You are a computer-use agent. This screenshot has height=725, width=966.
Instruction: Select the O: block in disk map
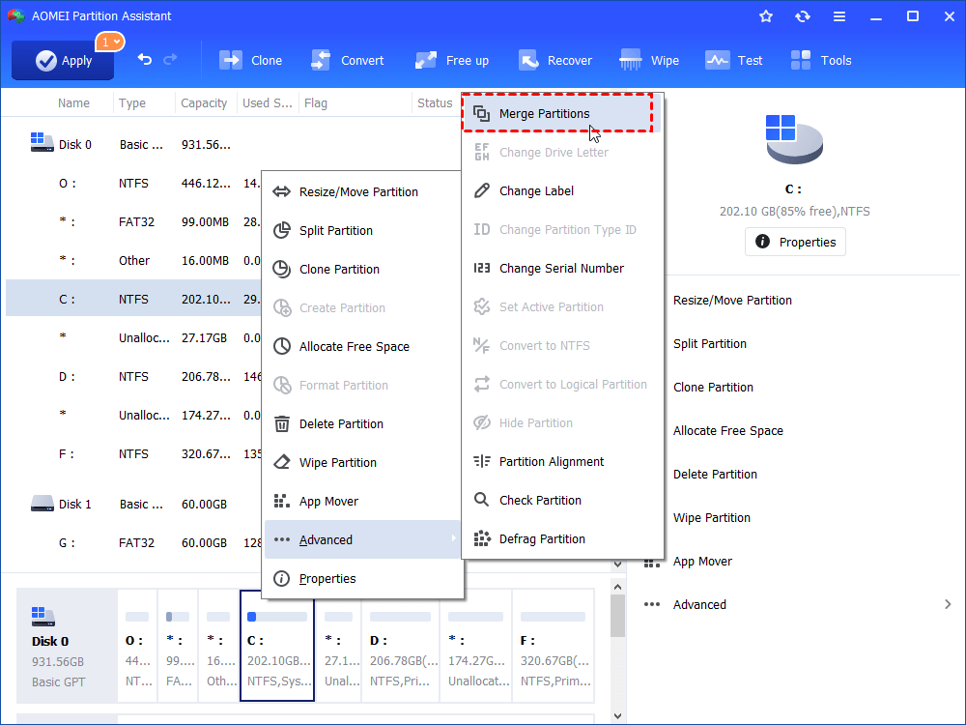click(x=137, y=646)
